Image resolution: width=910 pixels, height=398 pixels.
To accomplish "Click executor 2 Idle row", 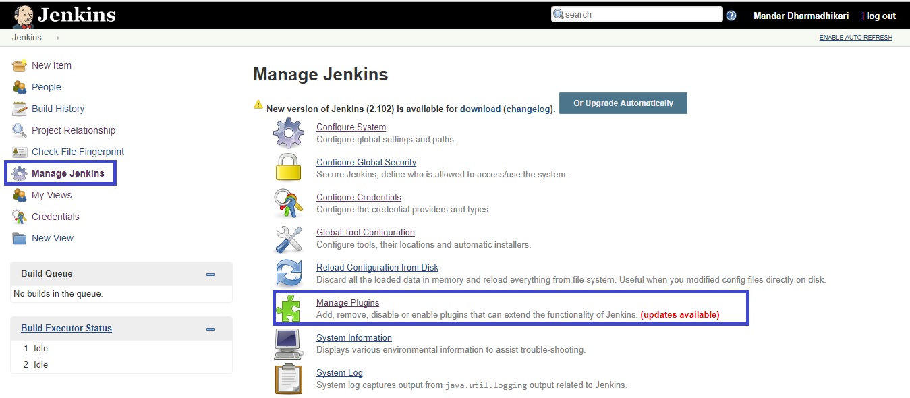I will coord(121,364).
